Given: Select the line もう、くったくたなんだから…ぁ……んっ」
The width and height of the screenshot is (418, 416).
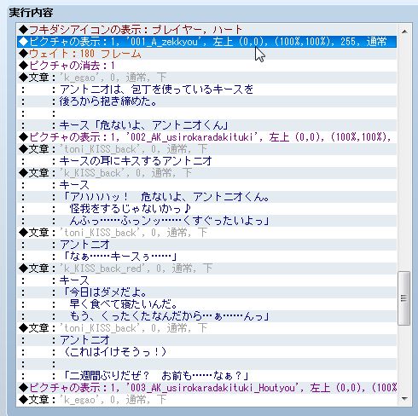Looking at the screenshot, I should tap(207, 316).
